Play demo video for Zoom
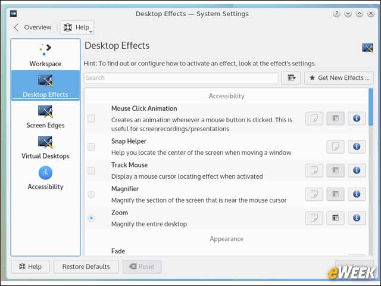 coord(314,218)
